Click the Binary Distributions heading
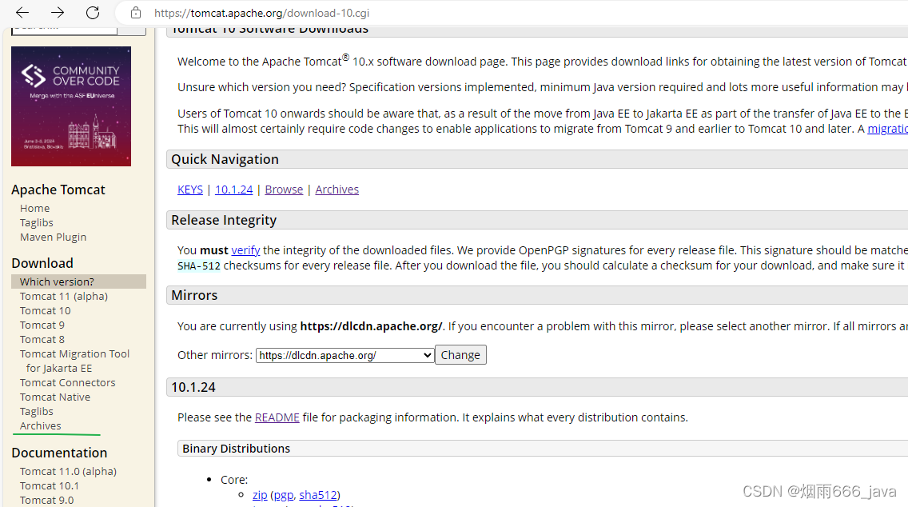 click(237, 449)
